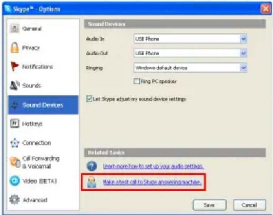Click the Cancel button
Viewport: 273px width, 215px height.
point(249,205)
